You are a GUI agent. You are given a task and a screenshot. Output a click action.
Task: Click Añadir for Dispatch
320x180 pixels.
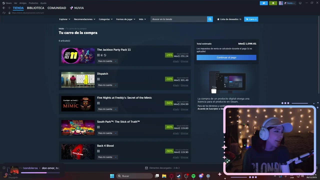176,85
